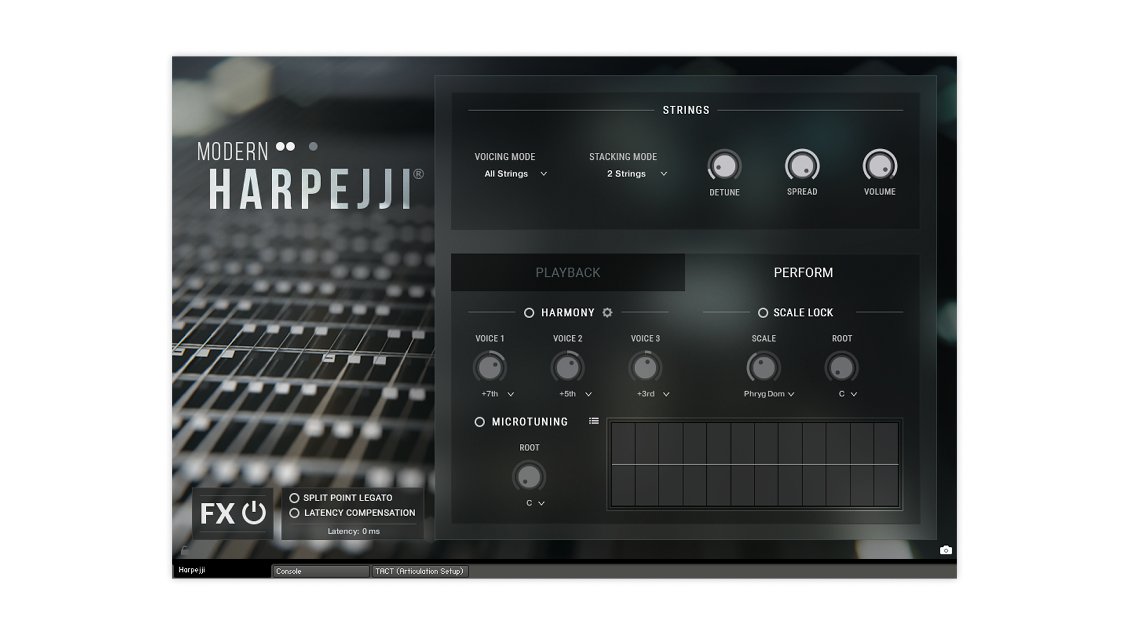Switch to the Playback tab
This screenshot has height=635, width=1129.
click(567, 273)
